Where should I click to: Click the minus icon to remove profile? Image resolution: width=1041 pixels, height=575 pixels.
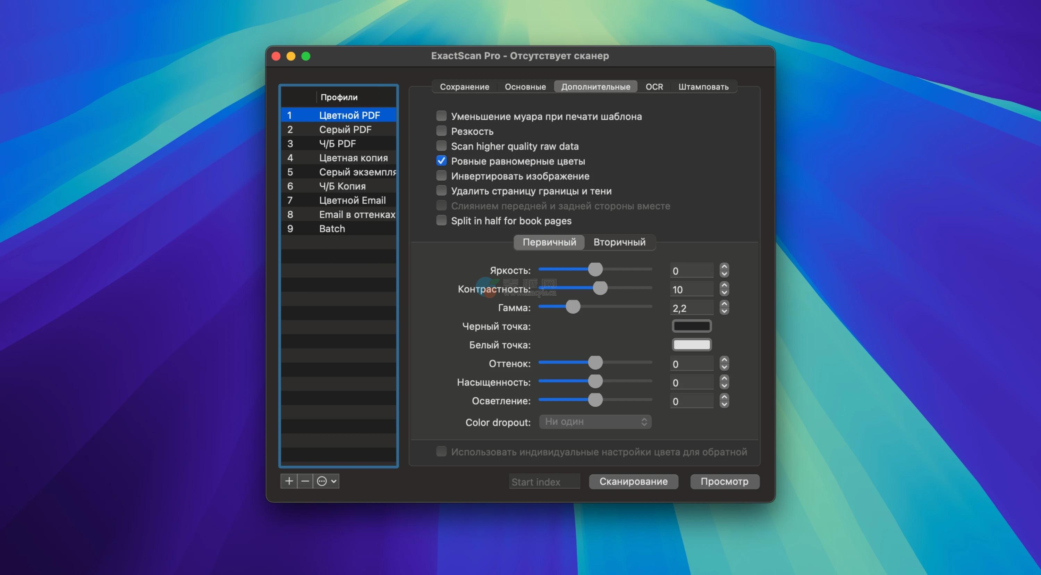[305, 481]
